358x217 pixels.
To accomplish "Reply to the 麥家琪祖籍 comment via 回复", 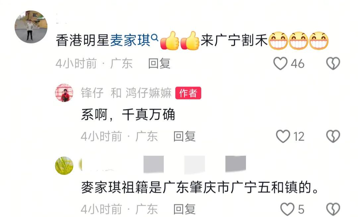I will [184, 209].
